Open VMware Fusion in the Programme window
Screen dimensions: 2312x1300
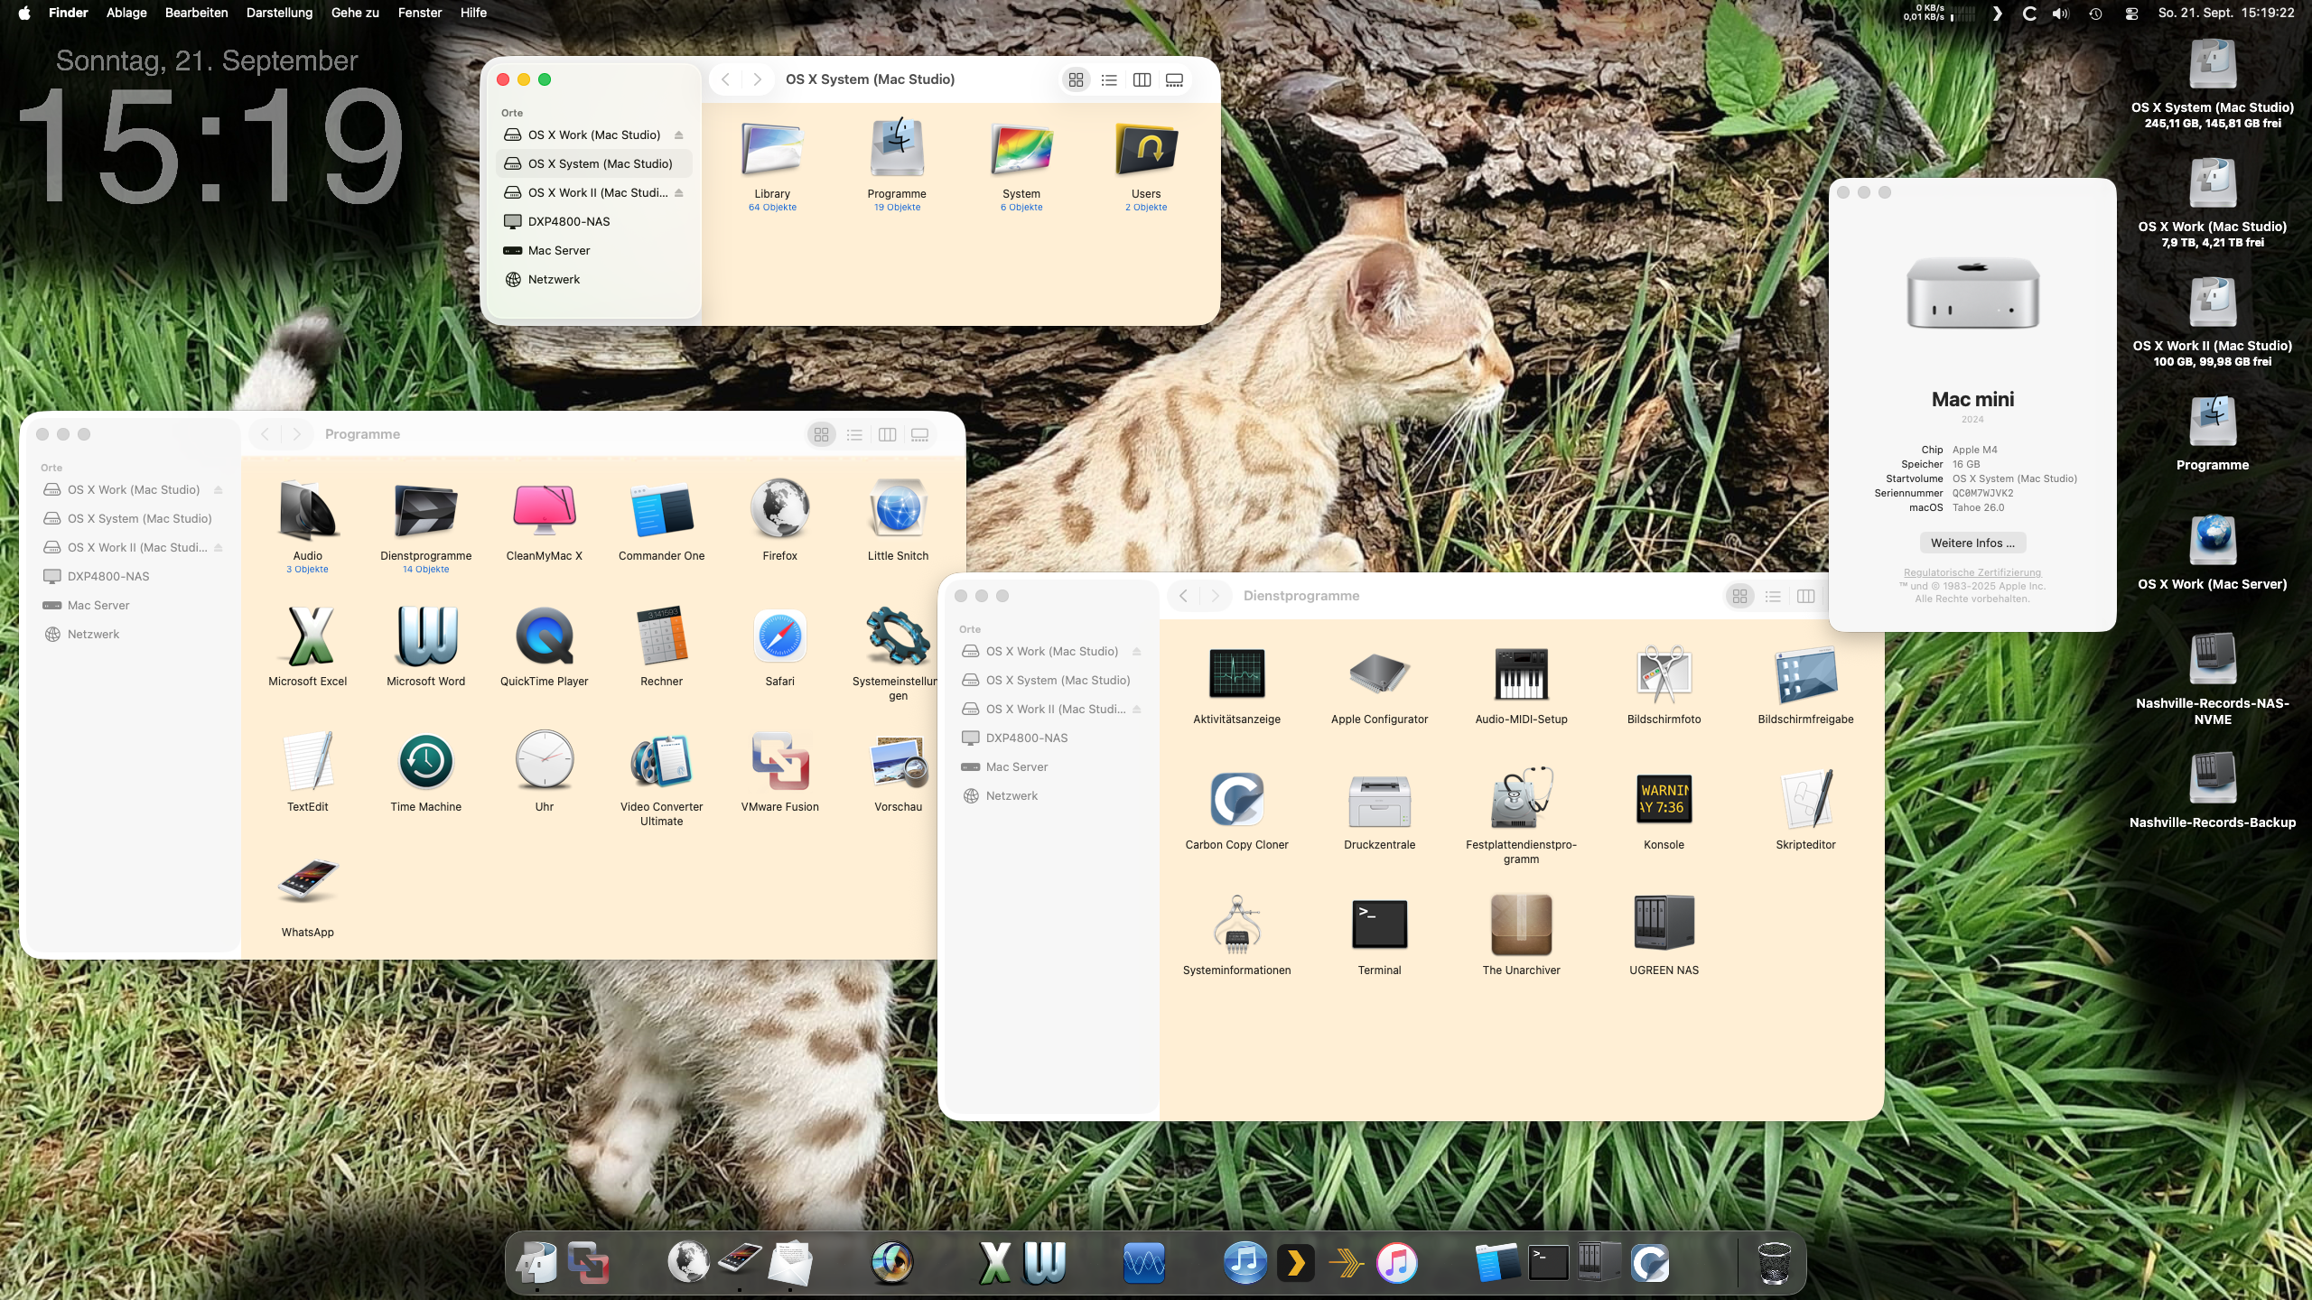point(779,761)
